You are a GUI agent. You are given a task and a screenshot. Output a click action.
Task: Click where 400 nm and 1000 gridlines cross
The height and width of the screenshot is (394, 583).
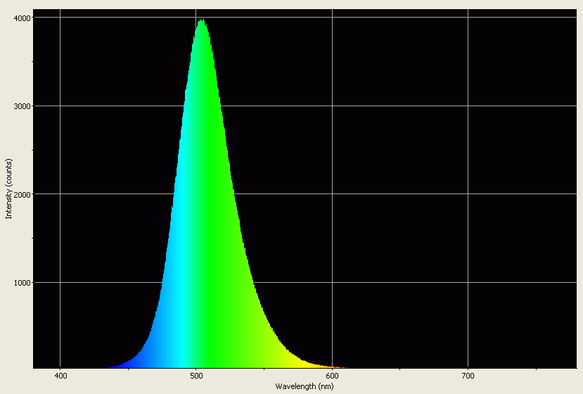coord(60,283)
